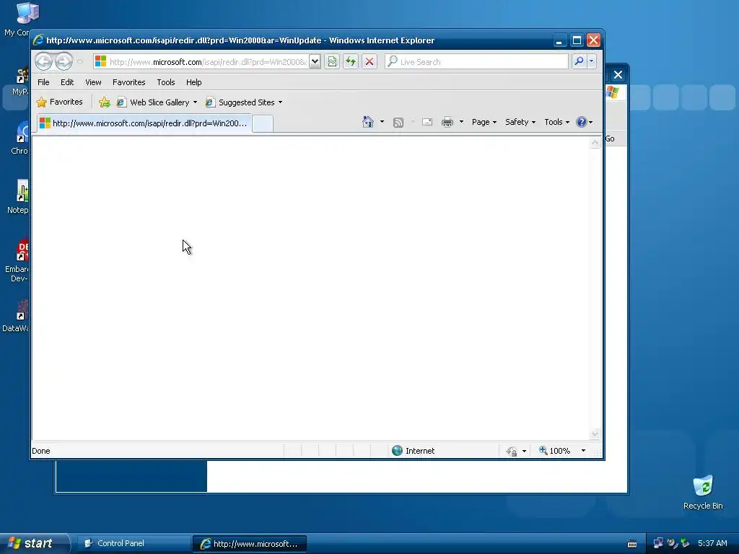Click the Print icon

click(447, 123)
